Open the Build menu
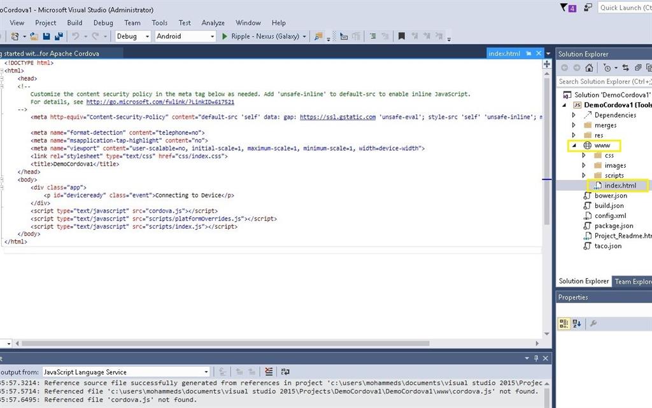 click(x=74, y=23)
